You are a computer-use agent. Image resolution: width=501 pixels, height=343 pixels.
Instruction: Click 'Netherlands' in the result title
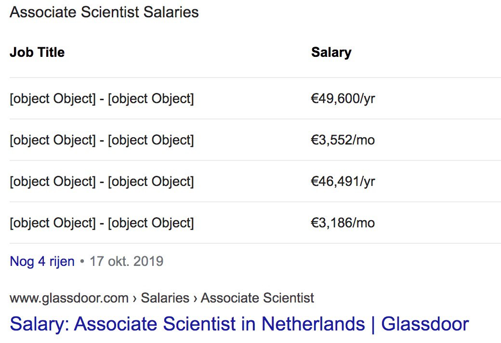click(x=313, y=324)
